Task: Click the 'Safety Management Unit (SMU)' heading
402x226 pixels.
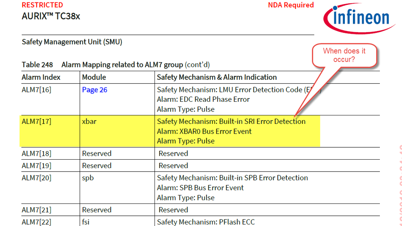Action: [72, 42]
